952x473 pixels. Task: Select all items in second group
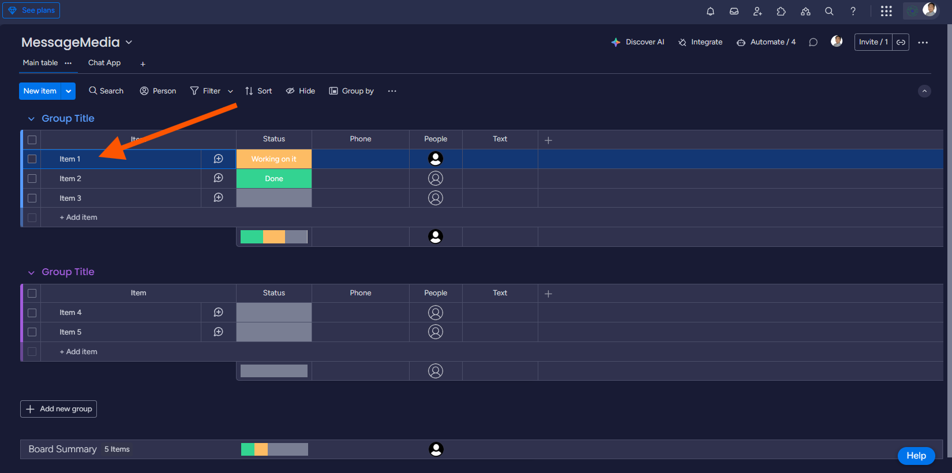32,293
